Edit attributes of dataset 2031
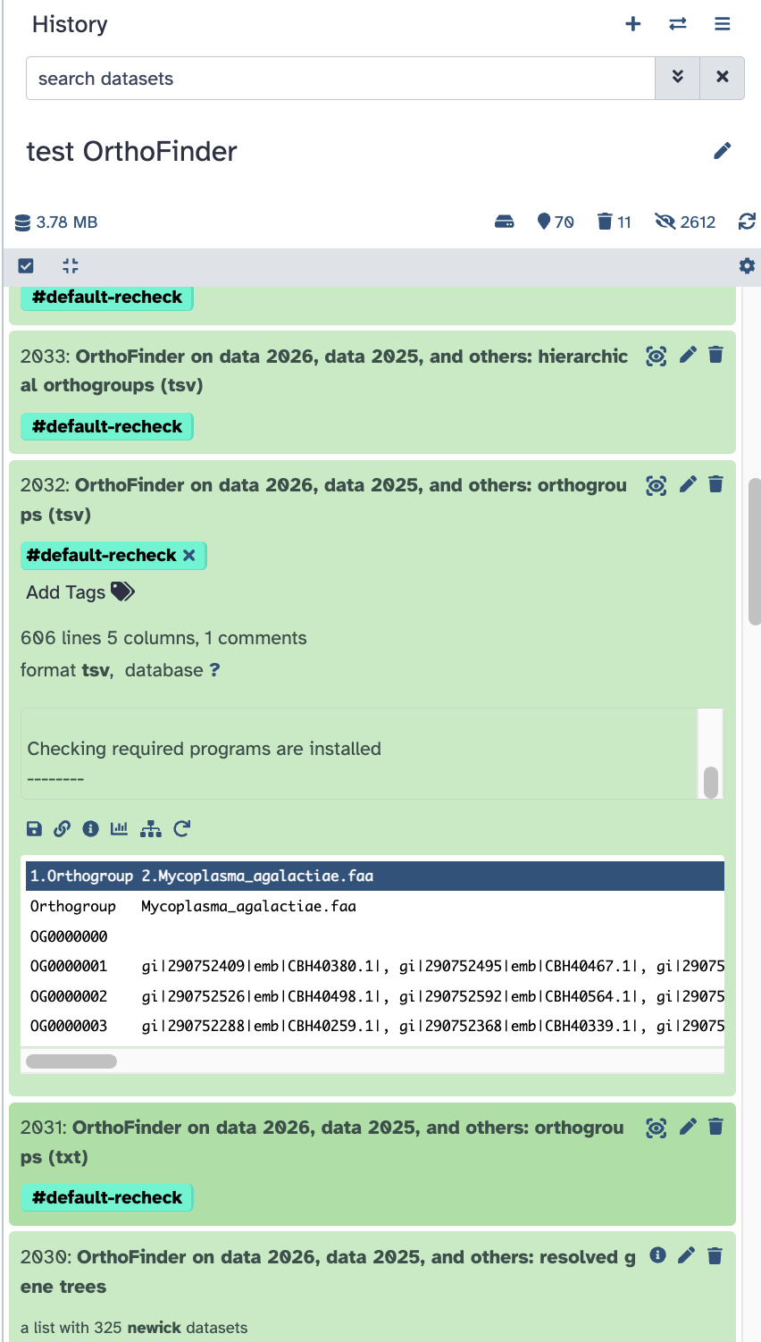 [688, 1127]
